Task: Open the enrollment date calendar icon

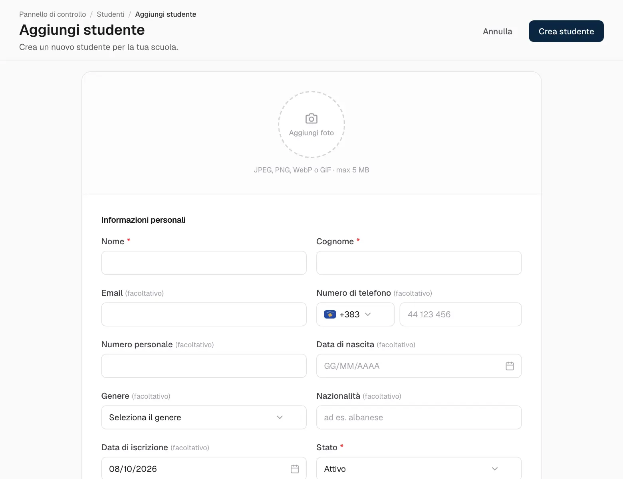Action: [x=295, y=469]
